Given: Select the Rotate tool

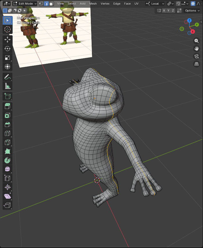Looking at the screenshot, I should pyautogui.click(x=8, y=49).
